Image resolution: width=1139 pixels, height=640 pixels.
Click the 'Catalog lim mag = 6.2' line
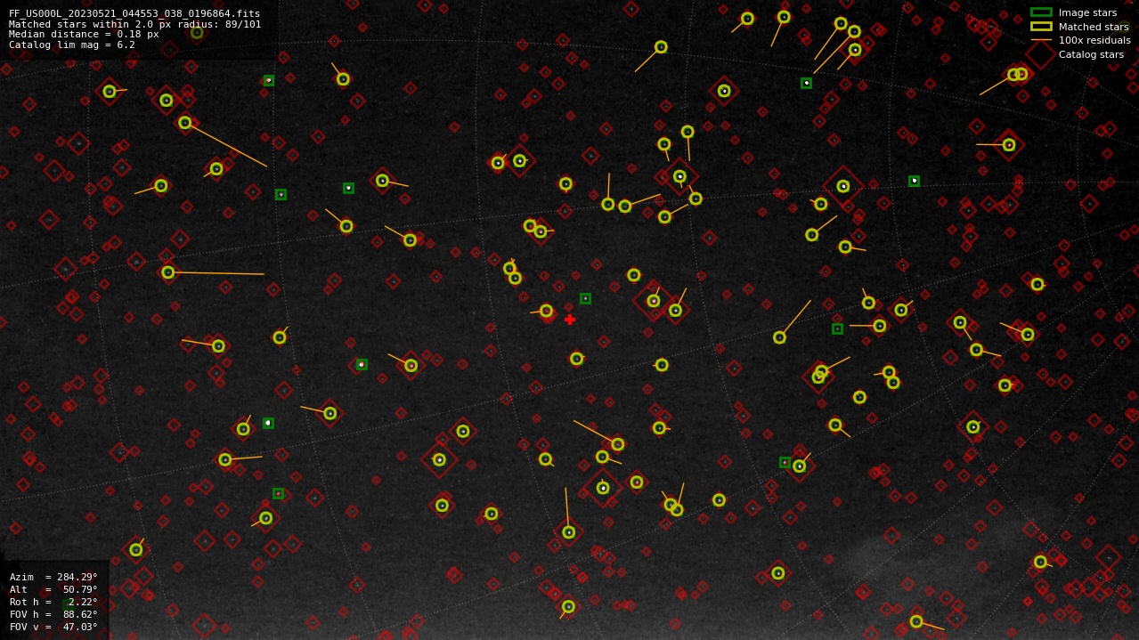72,45
